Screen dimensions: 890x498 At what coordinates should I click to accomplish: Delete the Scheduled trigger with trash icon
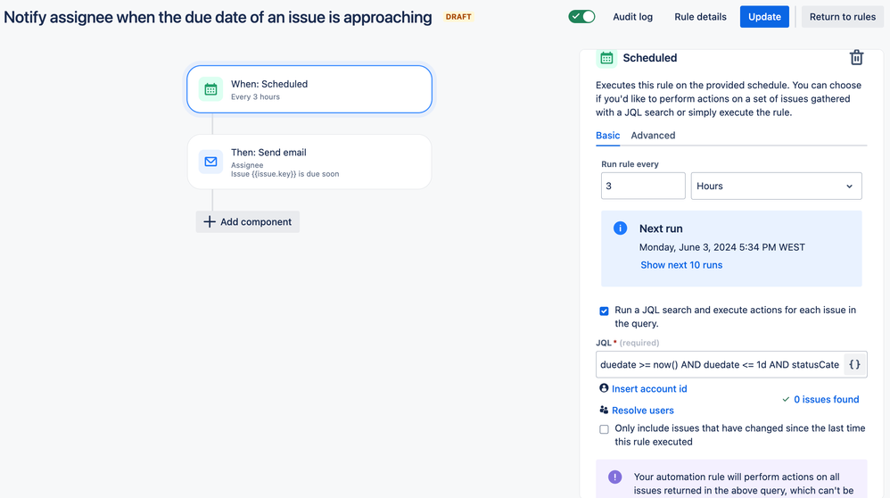click(x=856, y=57)
